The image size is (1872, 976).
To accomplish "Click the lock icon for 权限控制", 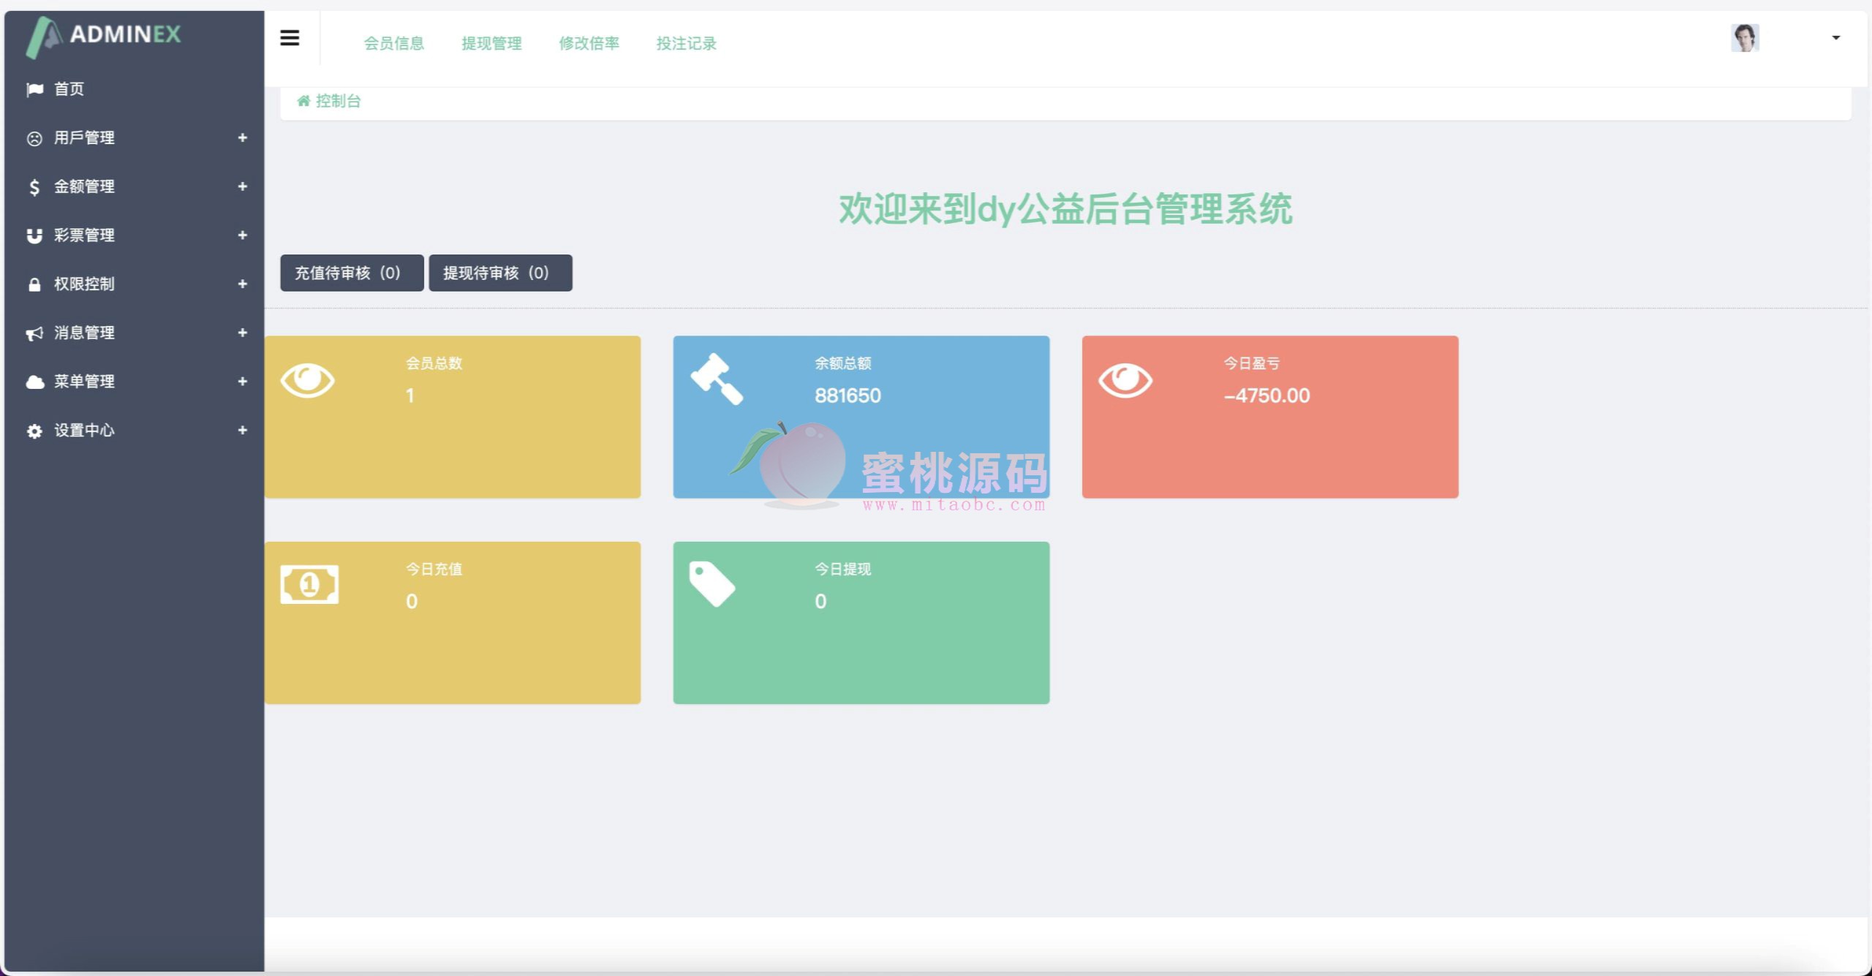I will (x=34, y=284).
